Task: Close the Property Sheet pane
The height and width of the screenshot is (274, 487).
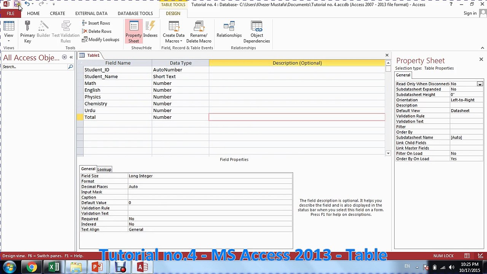Action: coord(481,59)
